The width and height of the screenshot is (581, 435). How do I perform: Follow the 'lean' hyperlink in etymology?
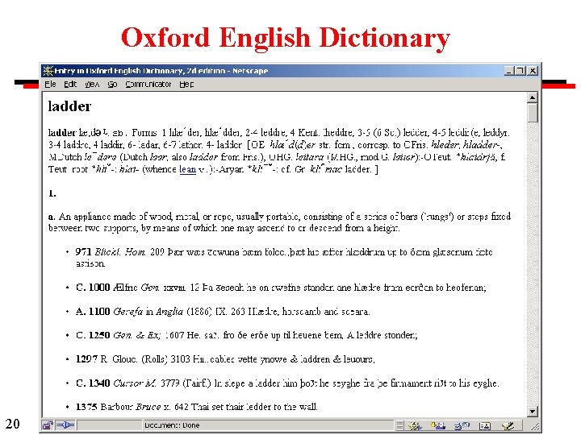(187, 169)
